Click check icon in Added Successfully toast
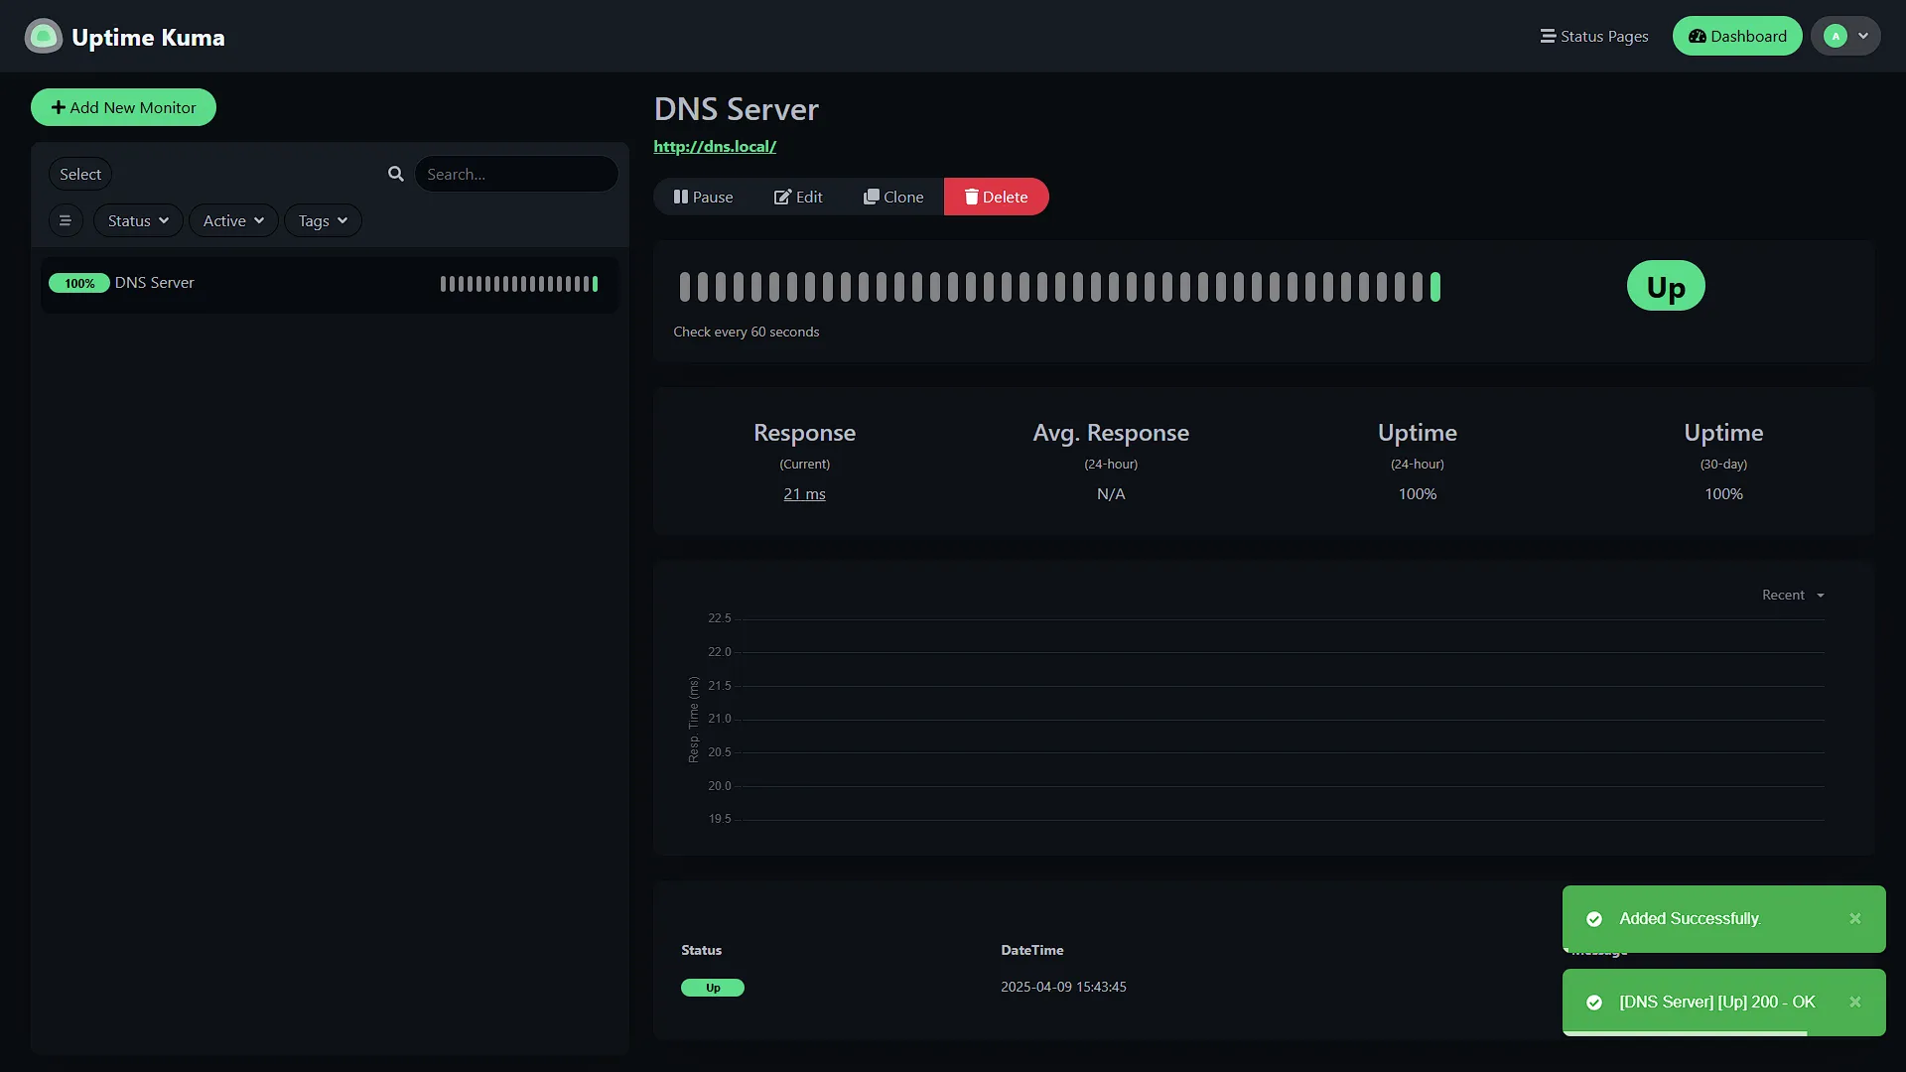 pos(1594,919)
